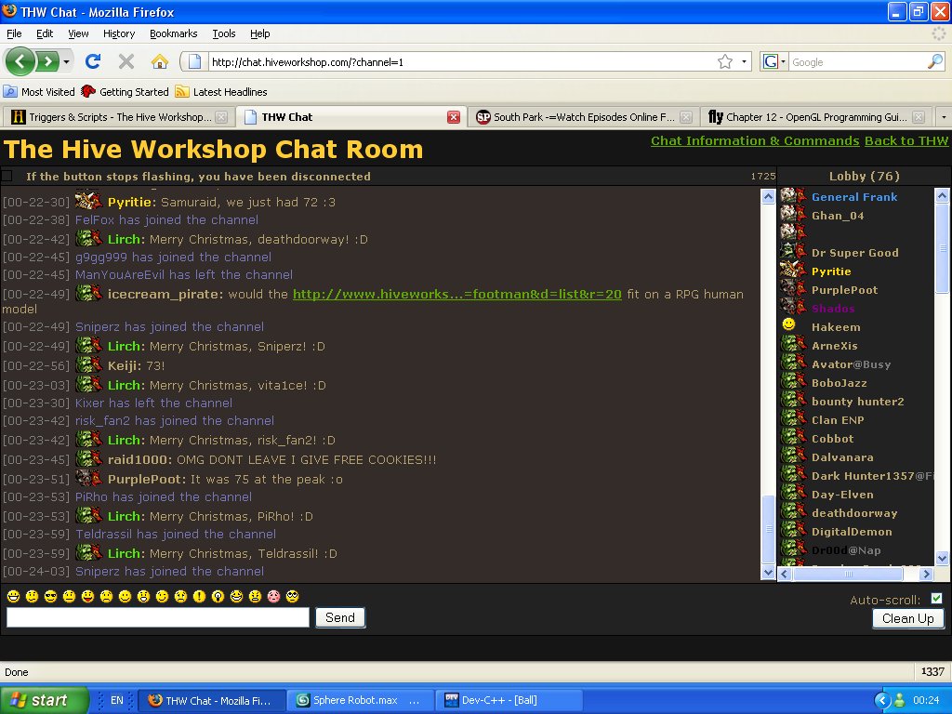This screenshot has width=952, height=714.
Task: Click the EN language bar indicator
Action: [116, 700]
